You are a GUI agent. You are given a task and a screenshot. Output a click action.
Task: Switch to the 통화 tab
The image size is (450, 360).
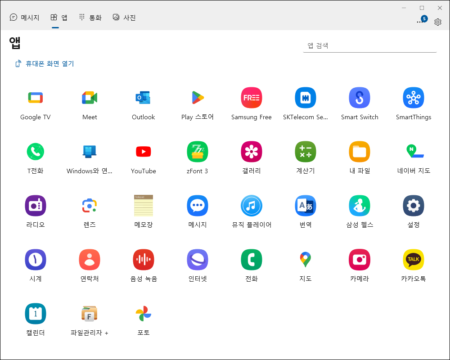click(90, 18)
